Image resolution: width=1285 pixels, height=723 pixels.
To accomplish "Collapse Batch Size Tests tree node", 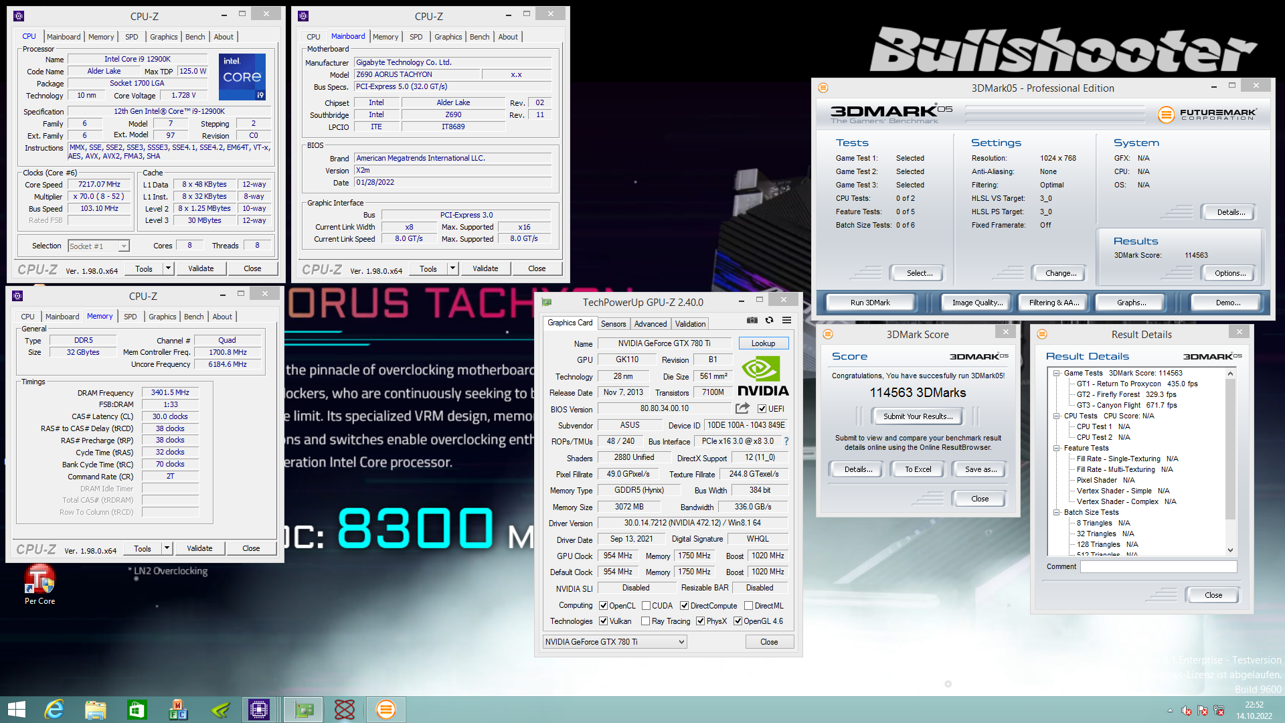I will (x=1057, y=512).
